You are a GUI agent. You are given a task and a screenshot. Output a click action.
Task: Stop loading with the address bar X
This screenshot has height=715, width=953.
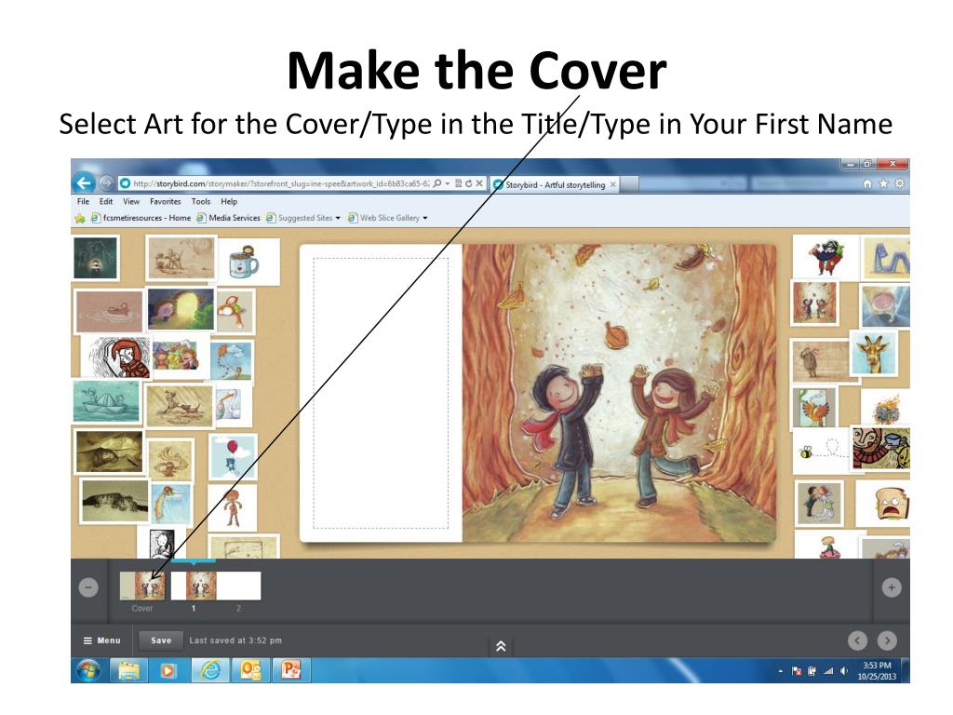tap(479, 183)
